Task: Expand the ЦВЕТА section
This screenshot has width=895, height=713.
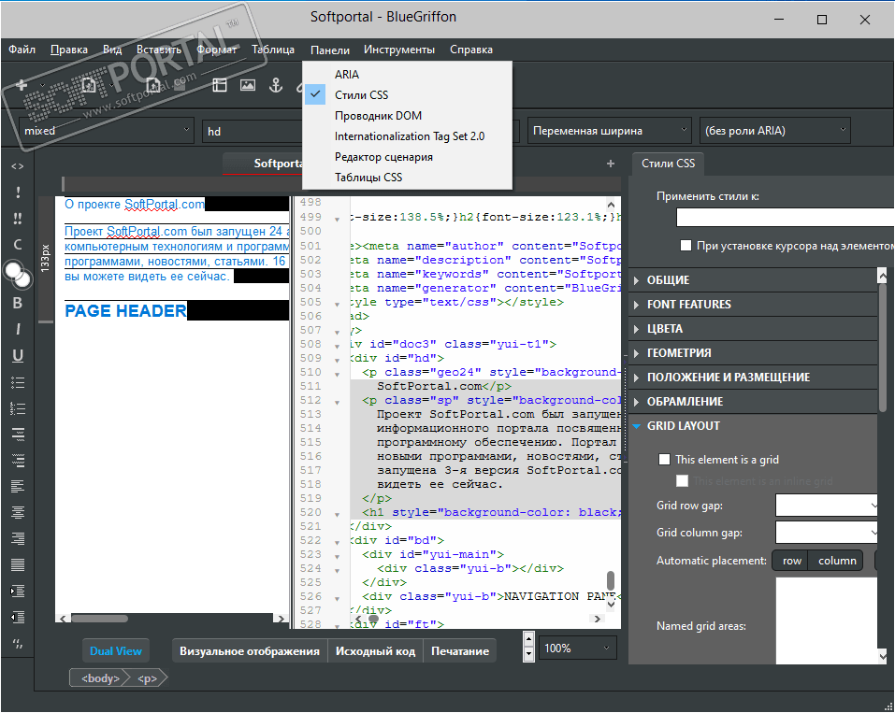Action: pos(753,329)
